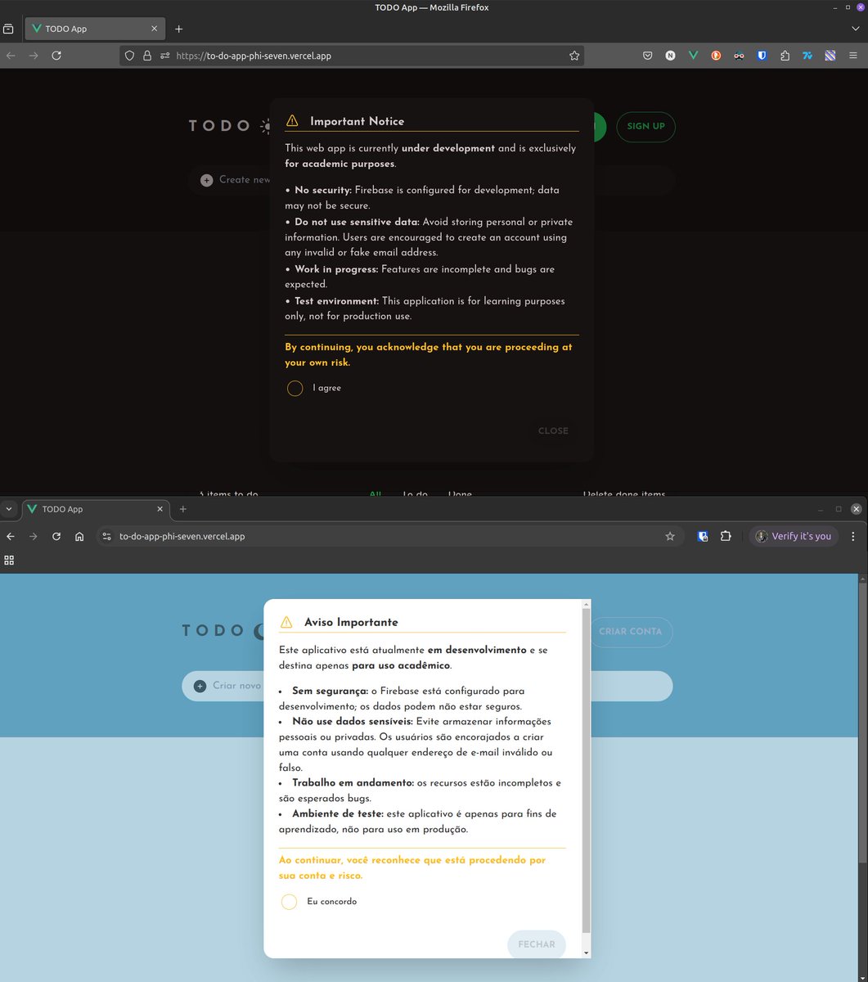Bookmark the page via Chrome's star icon

pos(670,536)
